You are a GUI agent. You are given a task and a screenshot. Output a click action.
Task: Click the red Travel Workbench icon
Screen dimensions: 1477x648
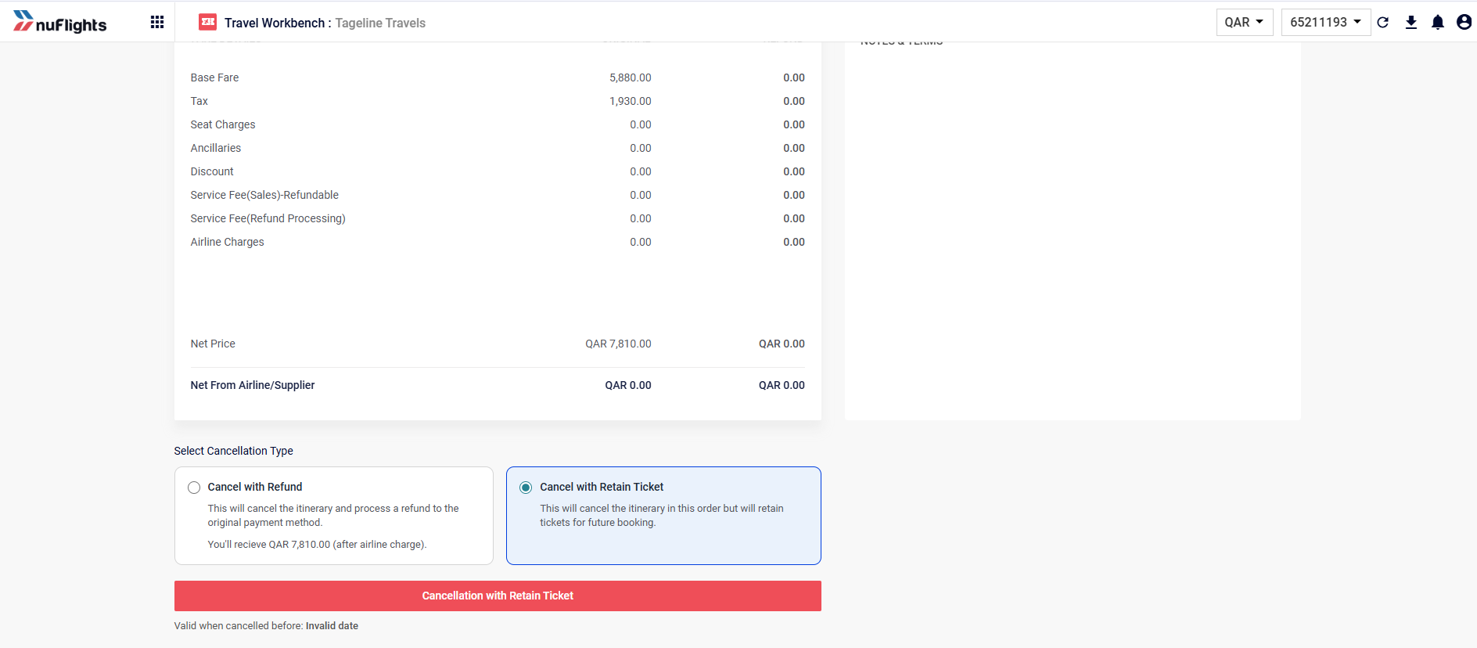pyautogui.click(x=207, y=22)
